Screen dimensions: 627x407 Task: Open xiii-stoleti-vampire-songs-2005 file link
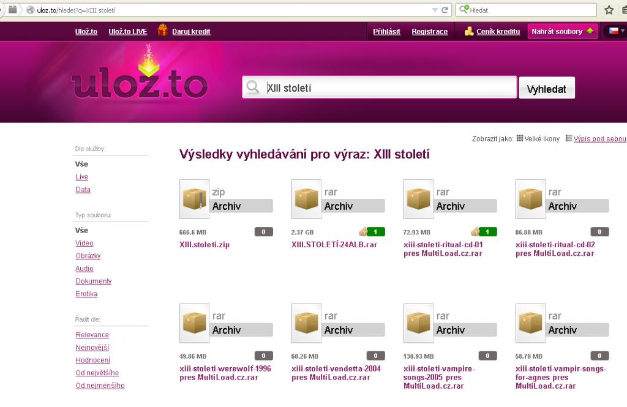439,377
